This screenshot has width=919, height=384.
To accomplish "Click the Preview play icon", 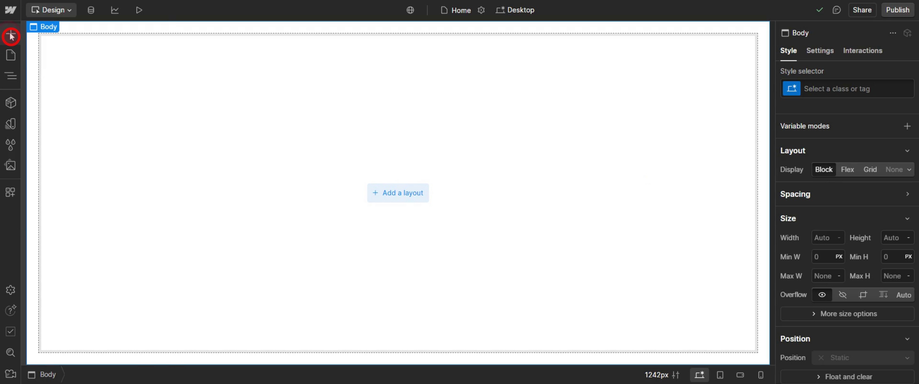I will pyautogui.click(x=139, y=10).
